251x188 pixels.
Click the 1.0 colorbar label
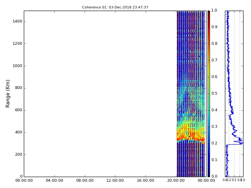point(214,10)
